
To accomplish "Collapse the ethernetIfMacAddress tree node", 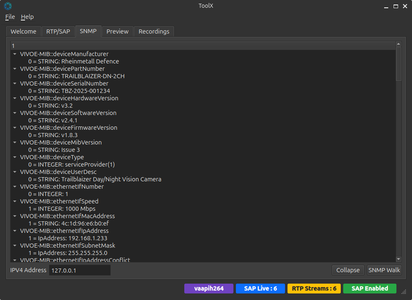I will click(x=15, y=216).
